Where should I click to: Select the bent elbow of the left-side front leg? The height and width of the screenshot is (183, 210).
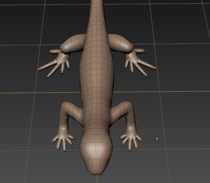tap(65, 106)
